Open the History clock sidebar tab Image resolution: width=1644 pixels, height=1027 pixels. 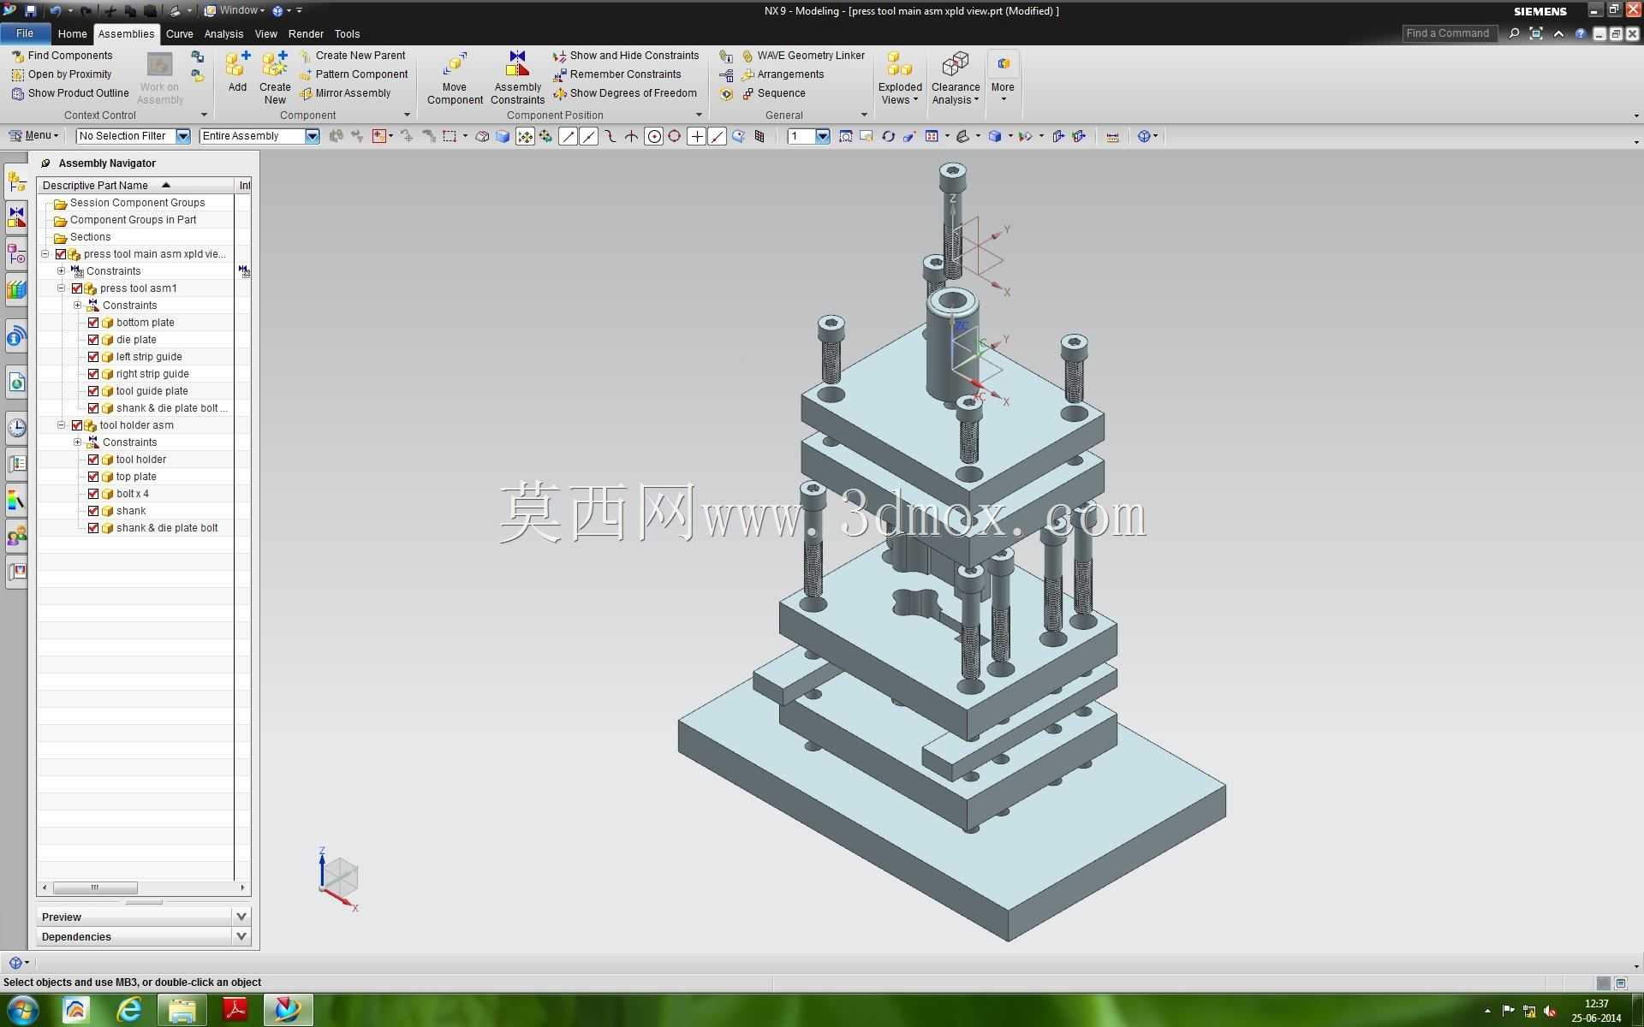16,427
